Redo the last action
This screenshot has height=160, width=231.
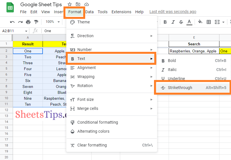pos(20,22)
